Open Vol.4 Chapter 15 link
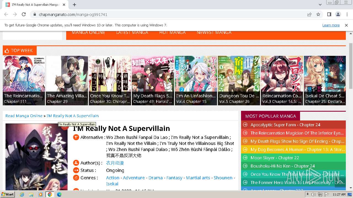The width and height of the screenshot is (353, 198). [x=191, y=101]
